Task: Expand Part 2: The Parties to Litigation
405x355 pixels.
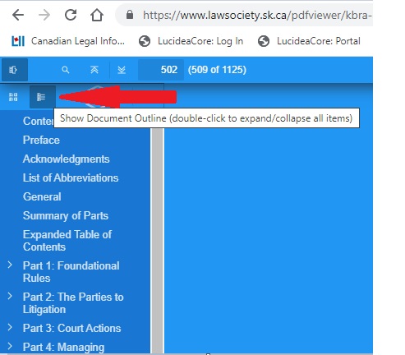Action: (x=10, y=296)
